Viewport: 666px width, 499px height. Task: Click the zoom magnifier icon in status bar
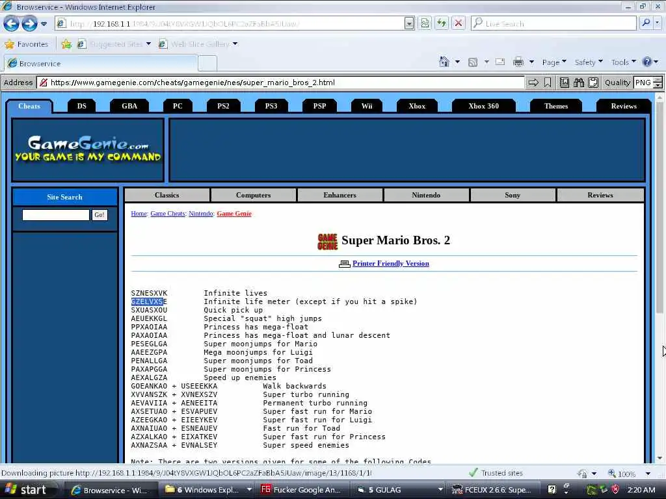[x=612, y=473]
